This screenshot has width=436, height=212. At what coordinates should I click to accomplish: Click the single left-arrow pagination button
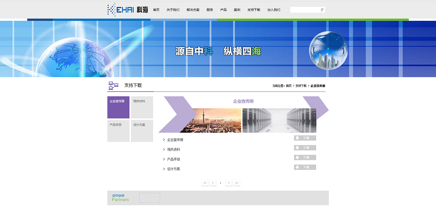[x=229, y=183]
